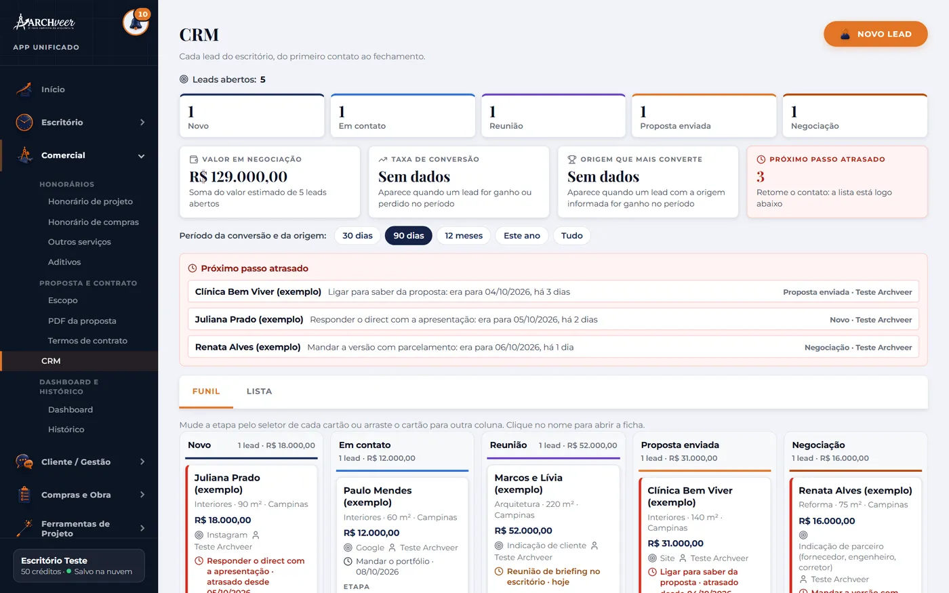Click the Ferramentas de Projeto wand icon
This screenshot has width=949, height=593.
pos(24,529)
